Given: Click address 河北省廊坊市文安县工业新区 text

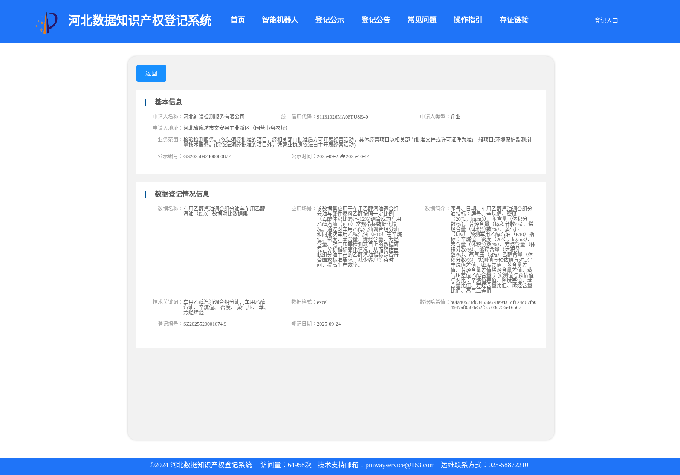Looking at the screenshot, I should tap(237, 128).
